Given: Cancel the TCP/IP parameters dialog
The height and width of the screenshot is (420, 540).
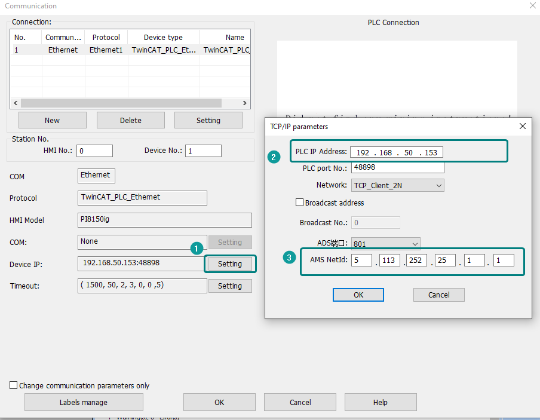Looking at the screenshot, I should [x=438, y=295].
